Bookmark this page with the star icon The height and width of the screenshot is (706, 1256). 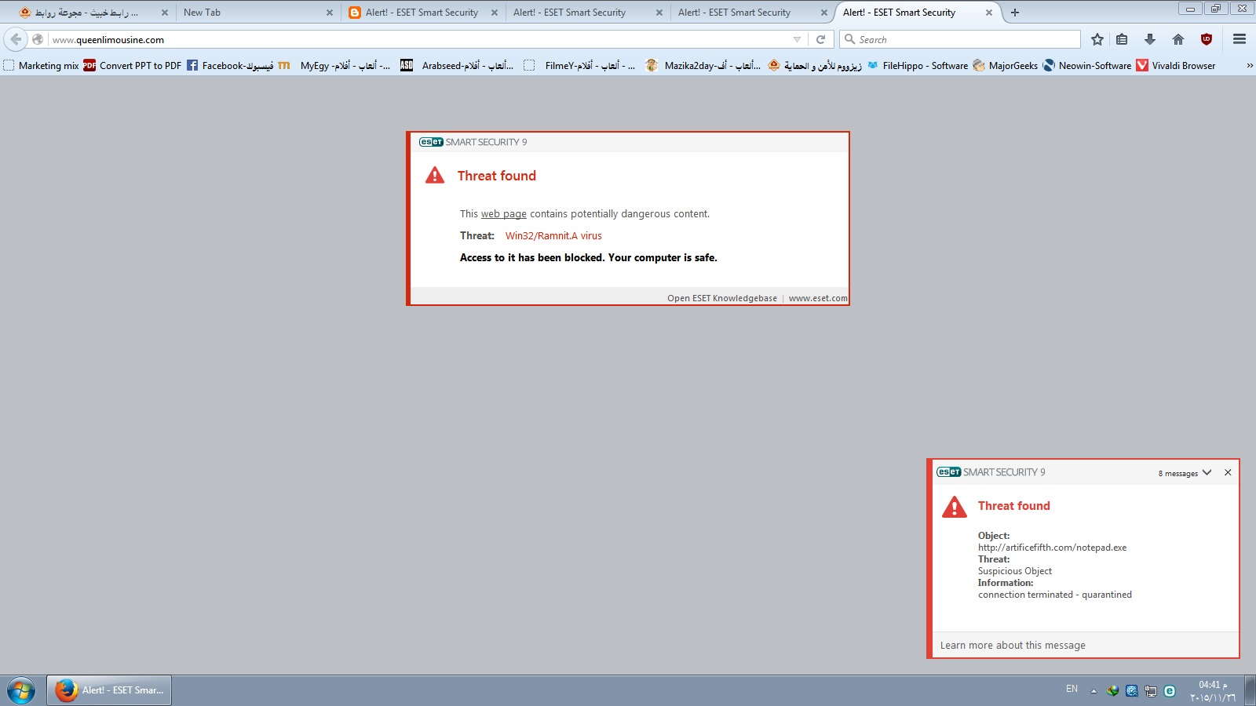point(1097,39)
